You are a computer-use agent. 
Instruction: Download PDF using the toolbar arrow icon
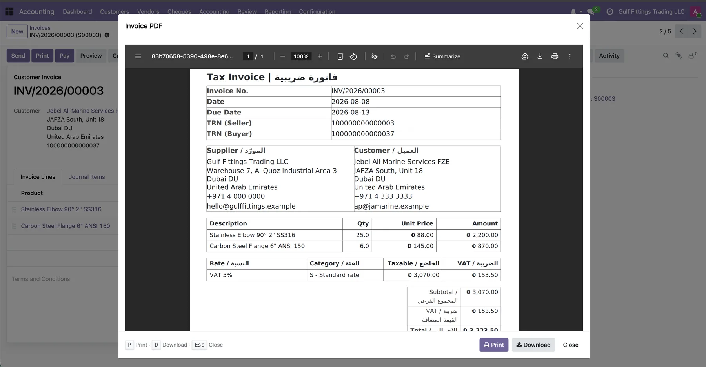coord(540,56)
